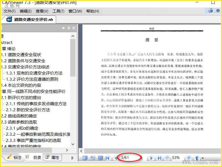Zoom in with plus icon

[x=189, y=158]
